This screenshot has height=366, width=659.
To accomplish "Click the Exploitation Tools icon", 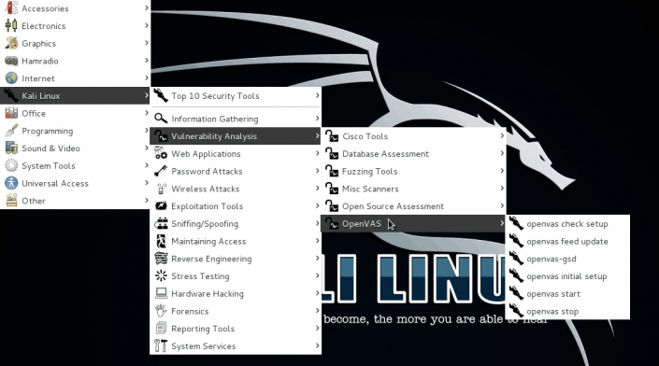I will 161,206.
